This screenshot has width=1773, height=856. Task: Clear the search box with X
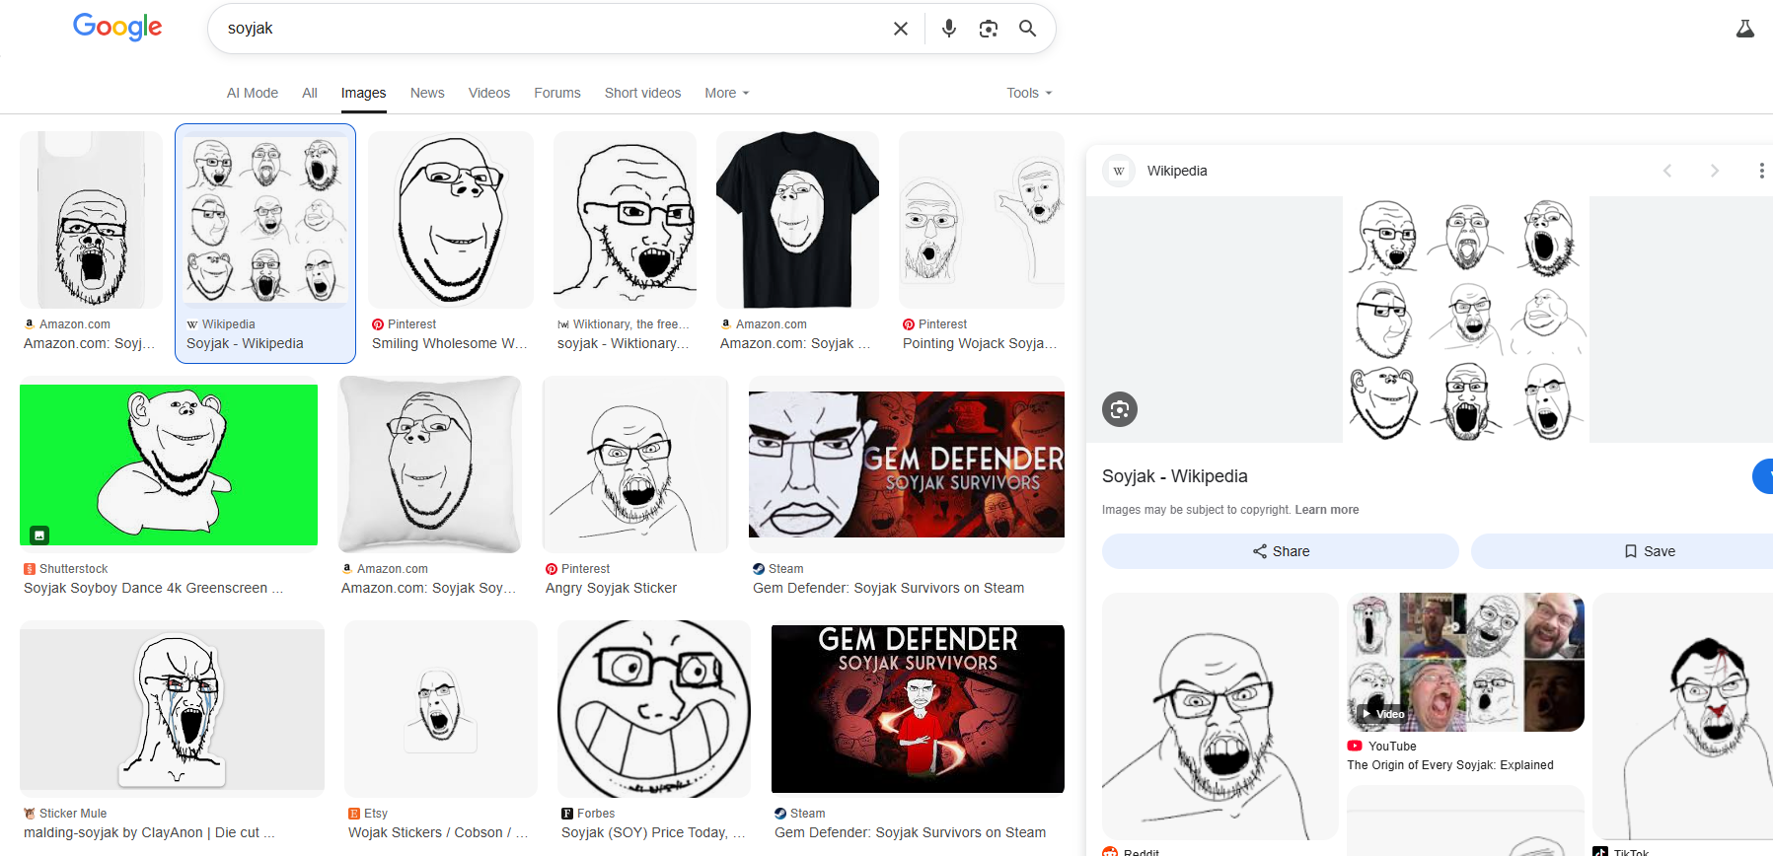(900, 29)
